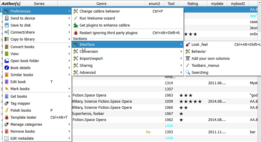Click the Run Welcome wizard wand icon
The image size is (261, 142).
click(76, 18)
